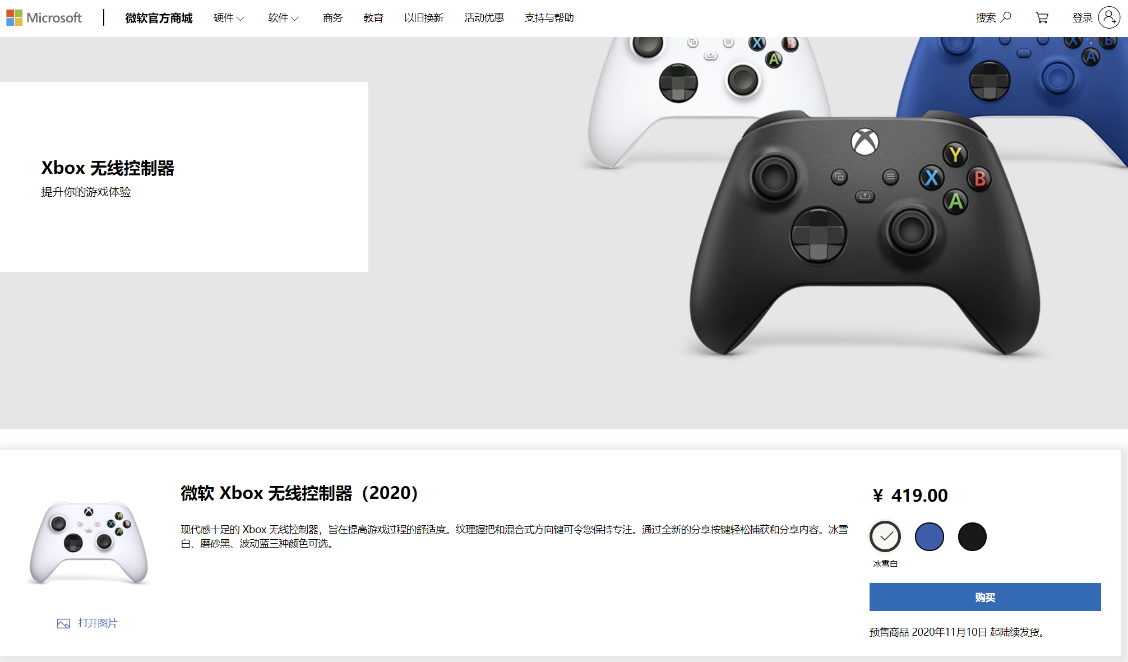Click the 登录 sign-in text
Screen dimensions: 1128x662
click(1082, 18)
